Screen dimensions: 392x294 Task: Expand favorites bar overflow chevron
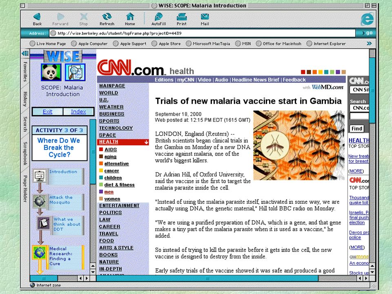(369, 44)
